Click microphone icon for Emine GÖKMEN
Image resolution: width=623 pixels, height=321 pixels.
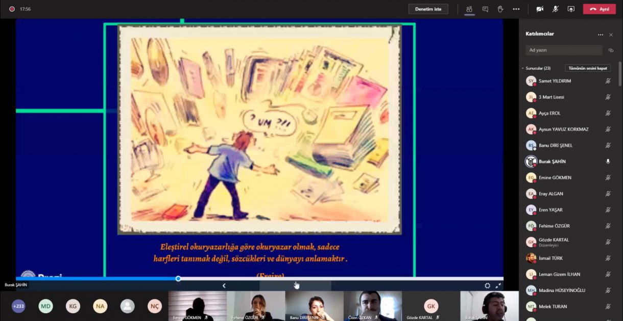(608, 178)
